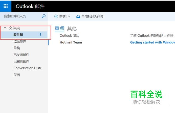This screenshot has height=113, width=175.
Task: Click the plus icon beside 新建
Action: [56, 16]
